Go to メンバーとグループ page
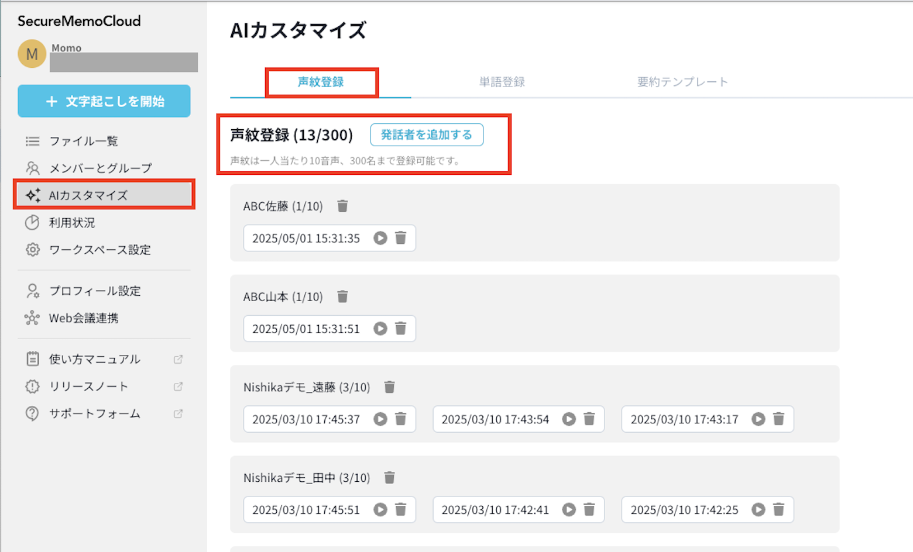This screenshot has height=552, width=913. click(x=100, y=168)
